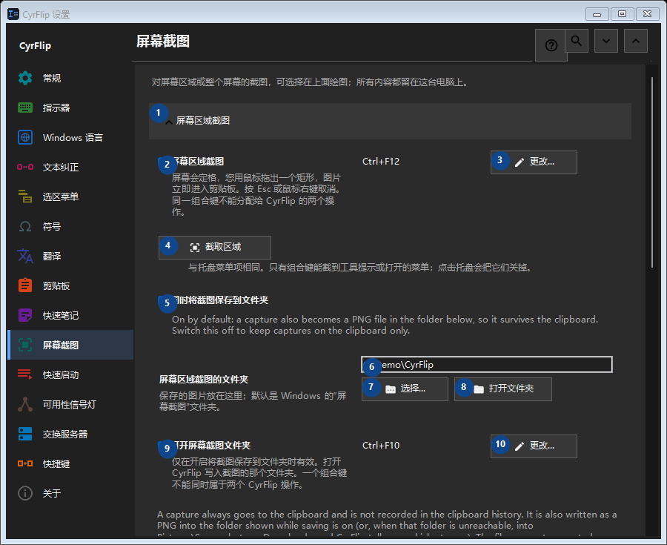Click the Ctrl+F10 shortcut text
The image size is (667, 545).
point(381,446)
